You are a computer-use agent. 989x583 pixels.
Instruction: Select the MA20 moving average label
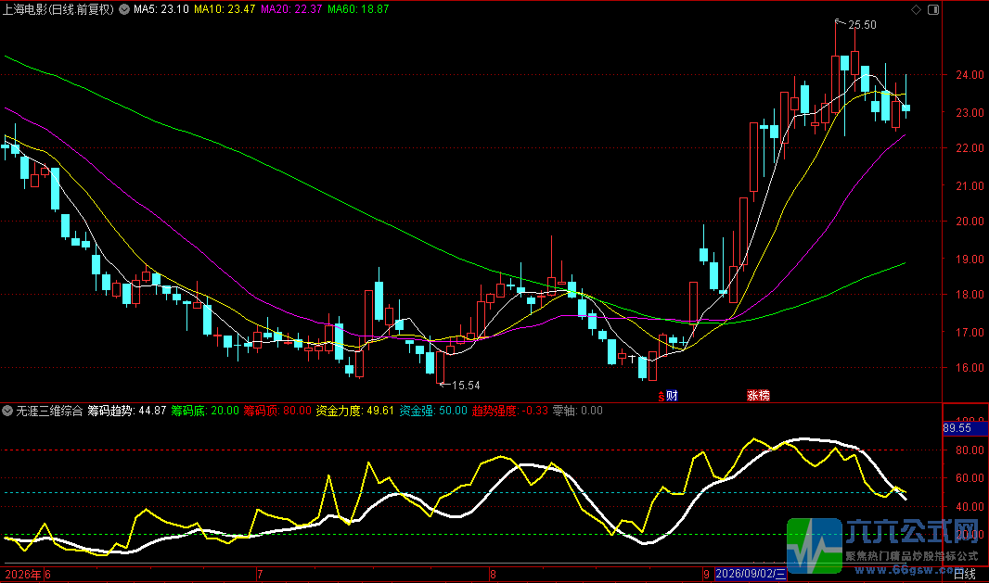(291, 9)
